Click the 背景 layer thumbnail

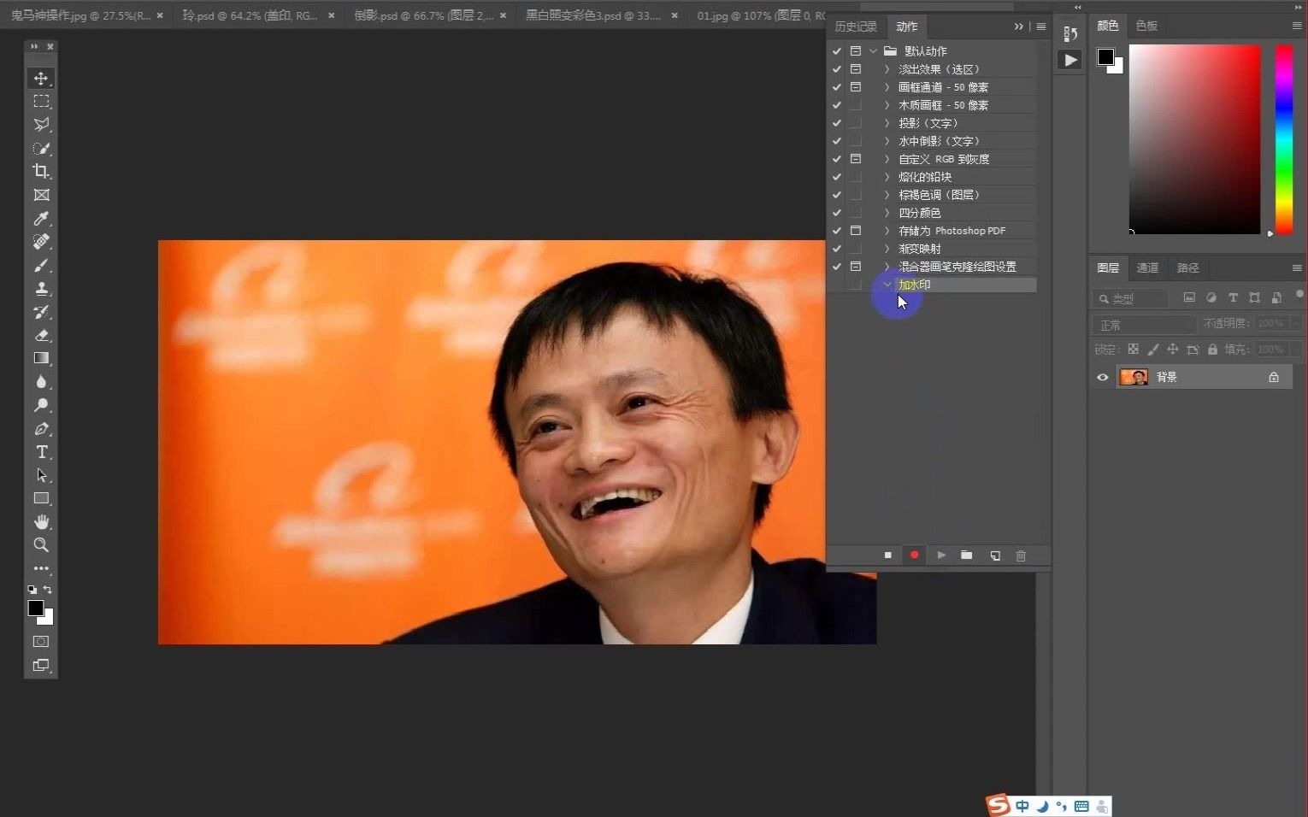coord(1134,377)
